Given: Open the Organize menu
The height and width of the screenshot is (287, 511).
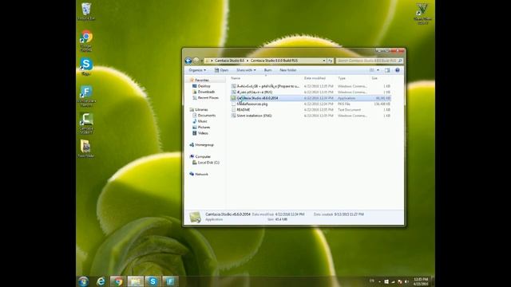Looking at the screenshot, I should tap(197, 70).
